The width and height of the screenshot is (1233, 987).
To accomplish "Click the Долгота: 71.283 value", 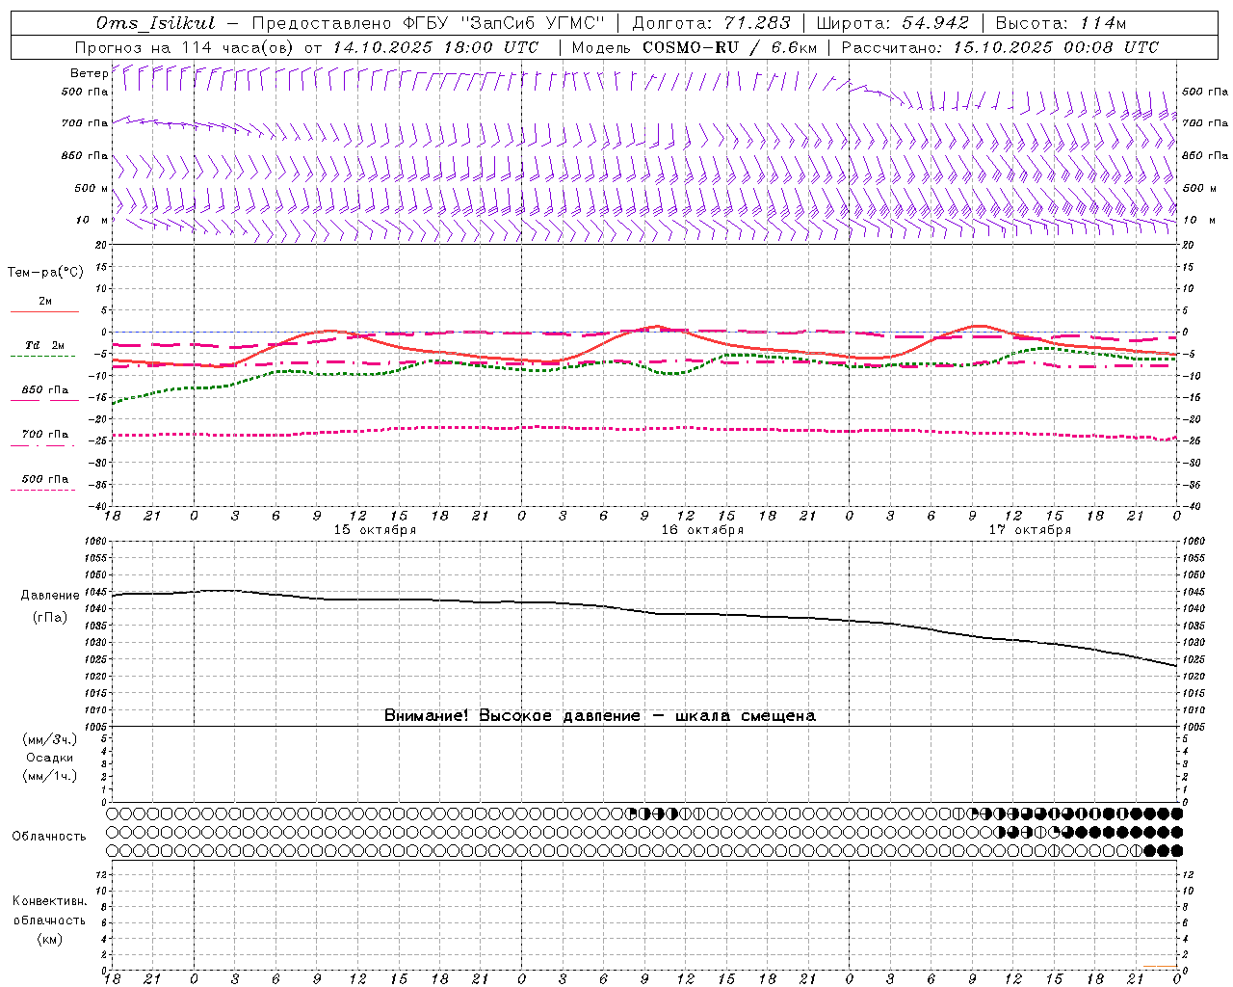I will pyautogui.click(x=711, y=23).
